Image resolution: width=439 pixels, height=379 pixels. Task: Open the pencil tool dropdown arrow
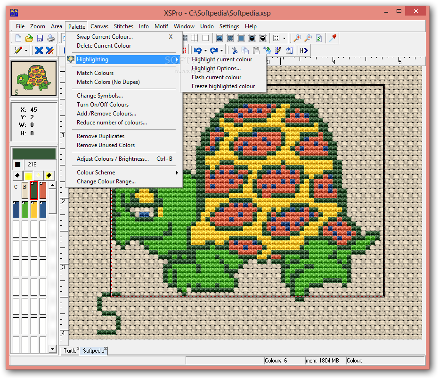26,51
